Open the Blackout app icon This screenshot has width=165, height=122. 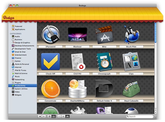pyautogui.click(x=78, y=35)
